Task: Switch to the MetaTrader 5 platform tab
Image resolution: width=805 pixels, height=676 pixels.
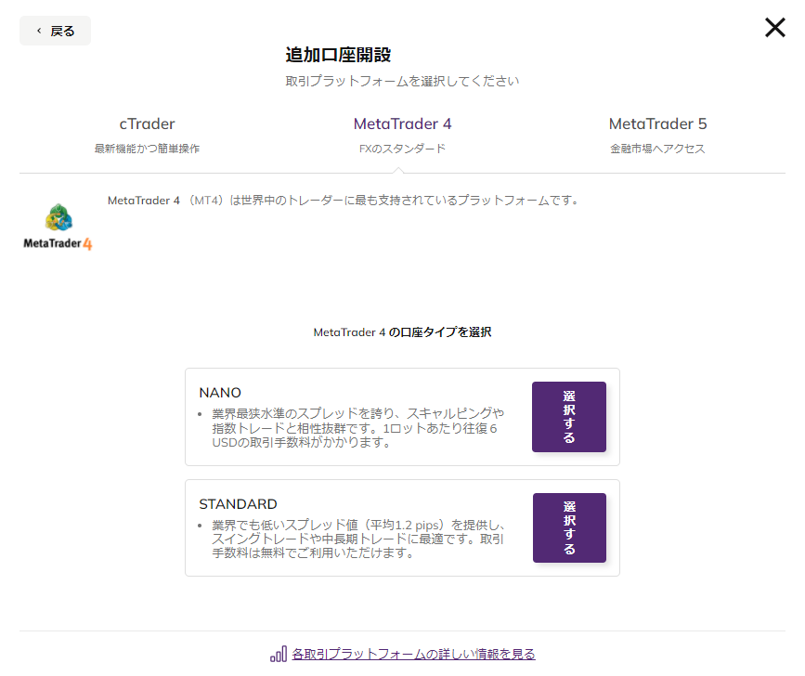Action: coord(657,136)
